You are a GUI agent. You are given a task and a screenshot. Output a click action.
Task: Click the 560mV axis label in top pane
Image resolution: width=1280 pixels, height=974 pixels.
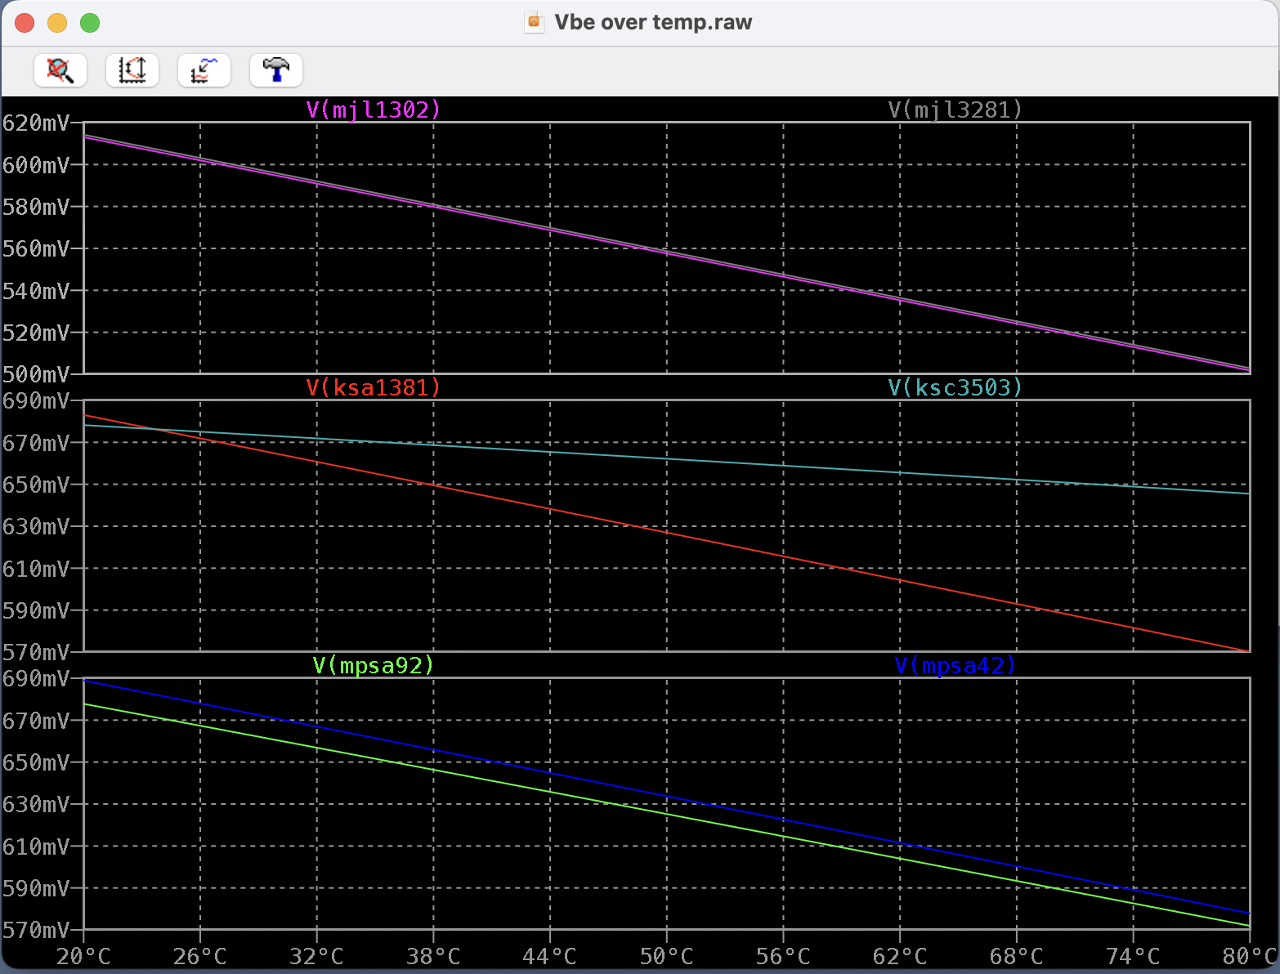coord(36,248)
